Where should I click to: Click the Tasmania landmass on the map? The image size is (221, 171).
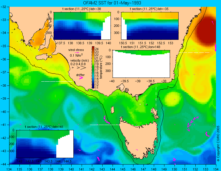point(139,139)
